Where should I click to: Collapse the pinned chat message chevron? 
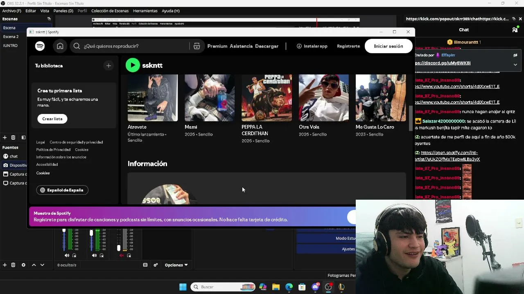pos(515,65)
